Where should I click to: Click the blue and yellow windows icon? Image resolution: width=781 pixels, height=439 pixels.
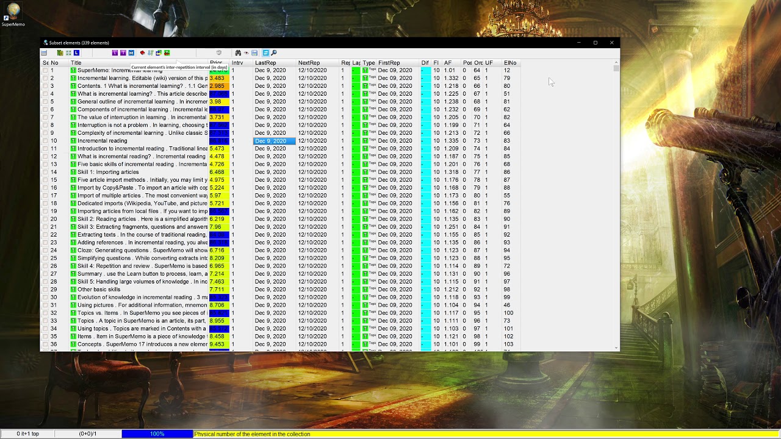point(159,53)
